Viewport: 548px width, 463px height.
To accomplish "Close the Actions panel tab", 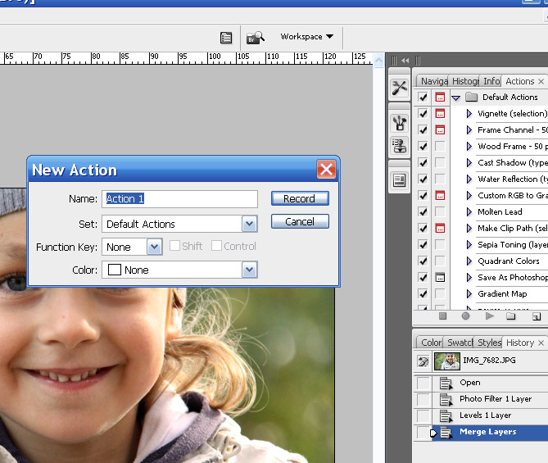I will pyautogui.click(x=541, y=81).
